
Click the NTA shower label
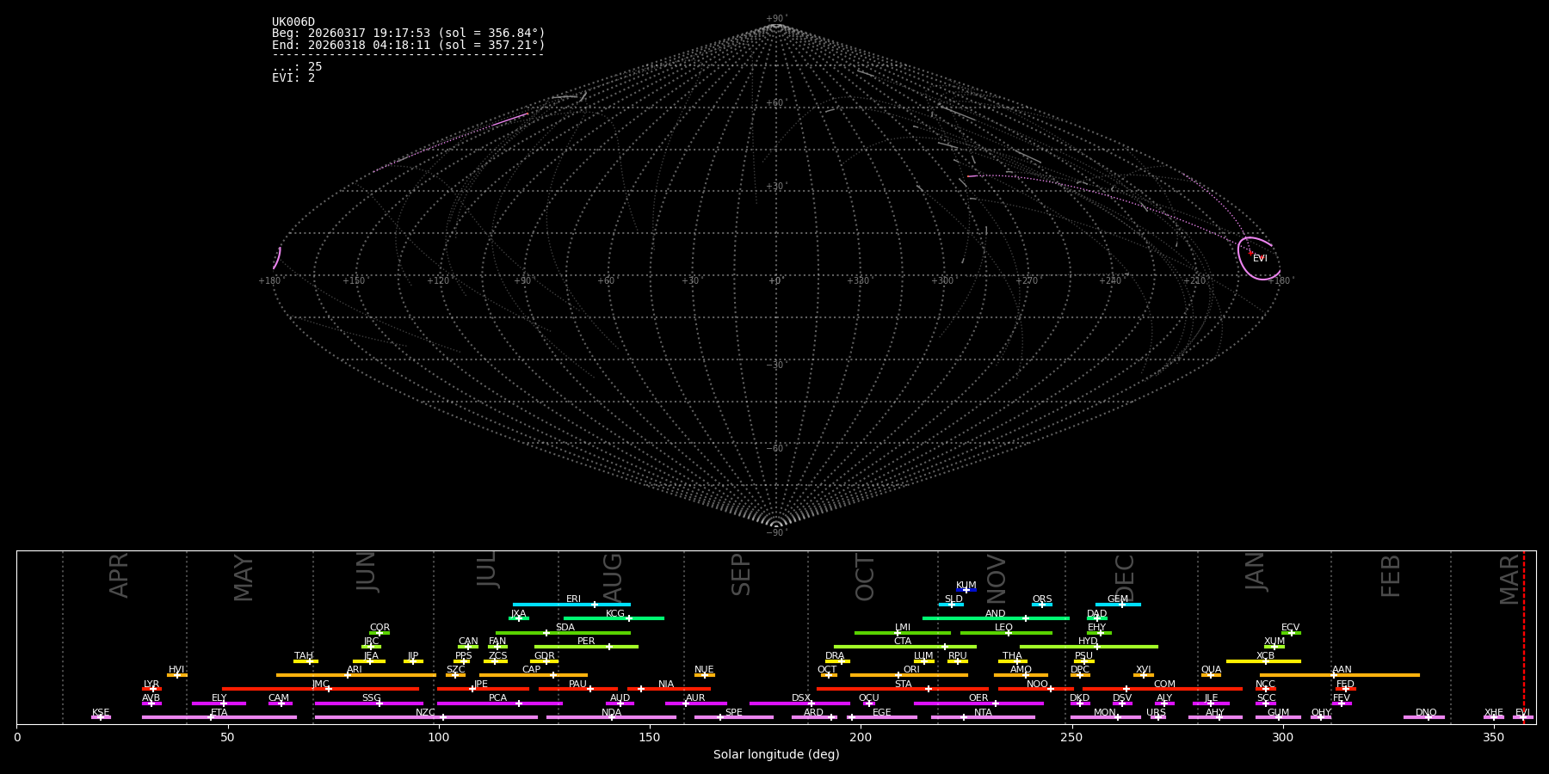[x=983, y=712]
